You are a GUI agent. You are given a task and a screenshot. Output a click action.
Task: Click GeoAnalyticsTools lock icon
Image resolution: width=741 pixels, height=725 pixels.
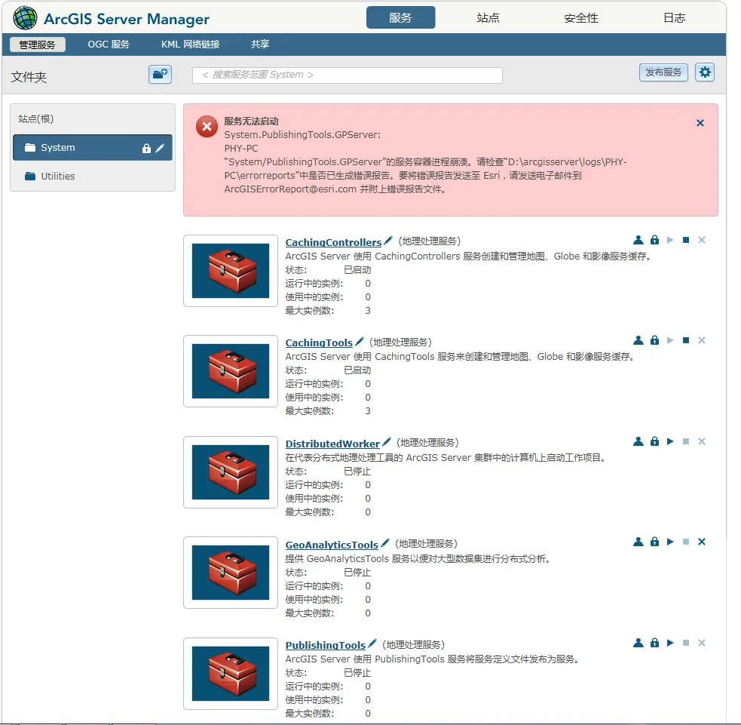(654, 542)
